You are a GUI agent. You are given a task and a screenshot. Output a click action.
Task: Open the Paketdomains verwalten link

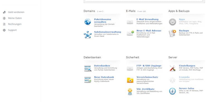[x=103, y=21]
